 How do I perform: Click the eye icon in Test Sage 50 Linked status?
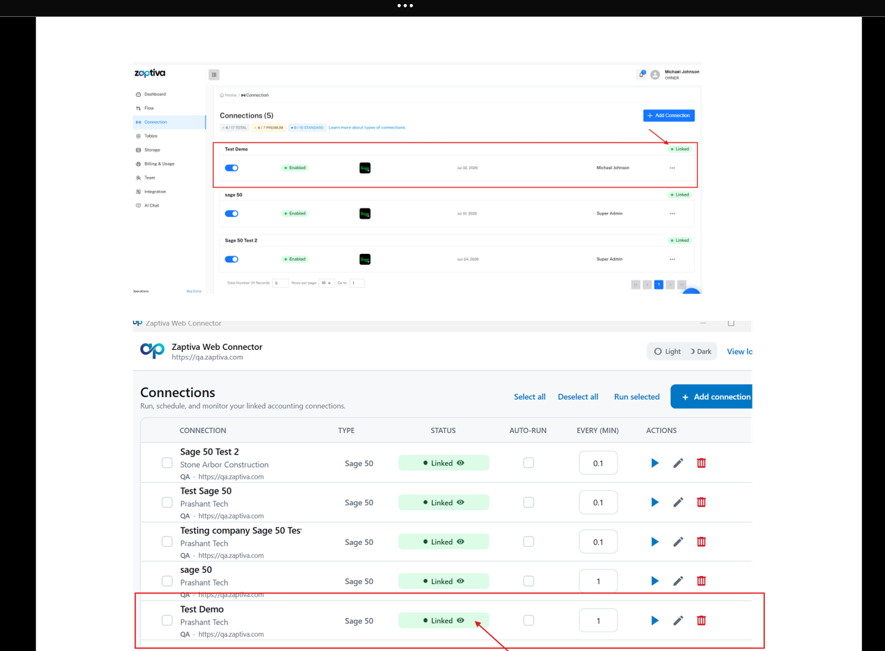tap(460, 502)
